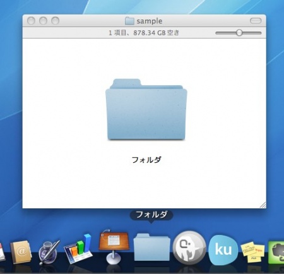Open Stickies yellow notes icon in Dock
Screen dimensions: 284x274
pyautogui.click(x=252, y=252)
